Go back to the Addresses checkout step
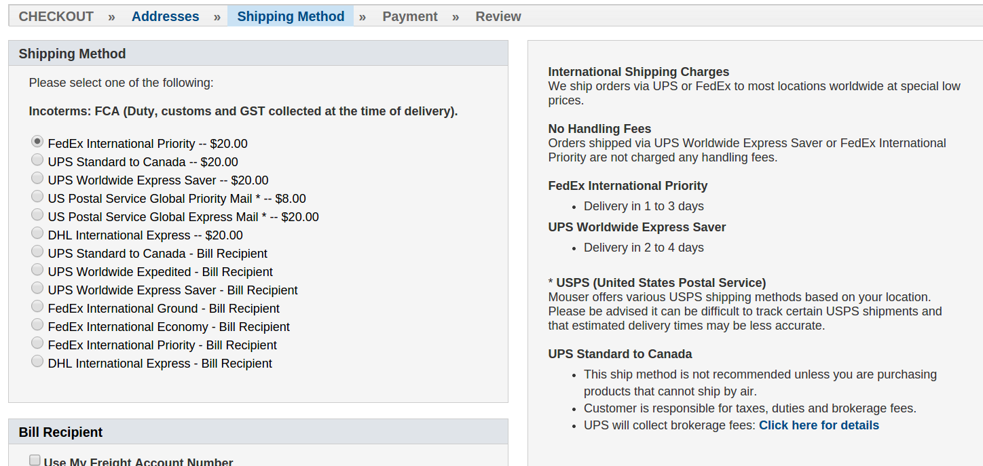The height and width of the screenshot is (466, 983). 165,16
